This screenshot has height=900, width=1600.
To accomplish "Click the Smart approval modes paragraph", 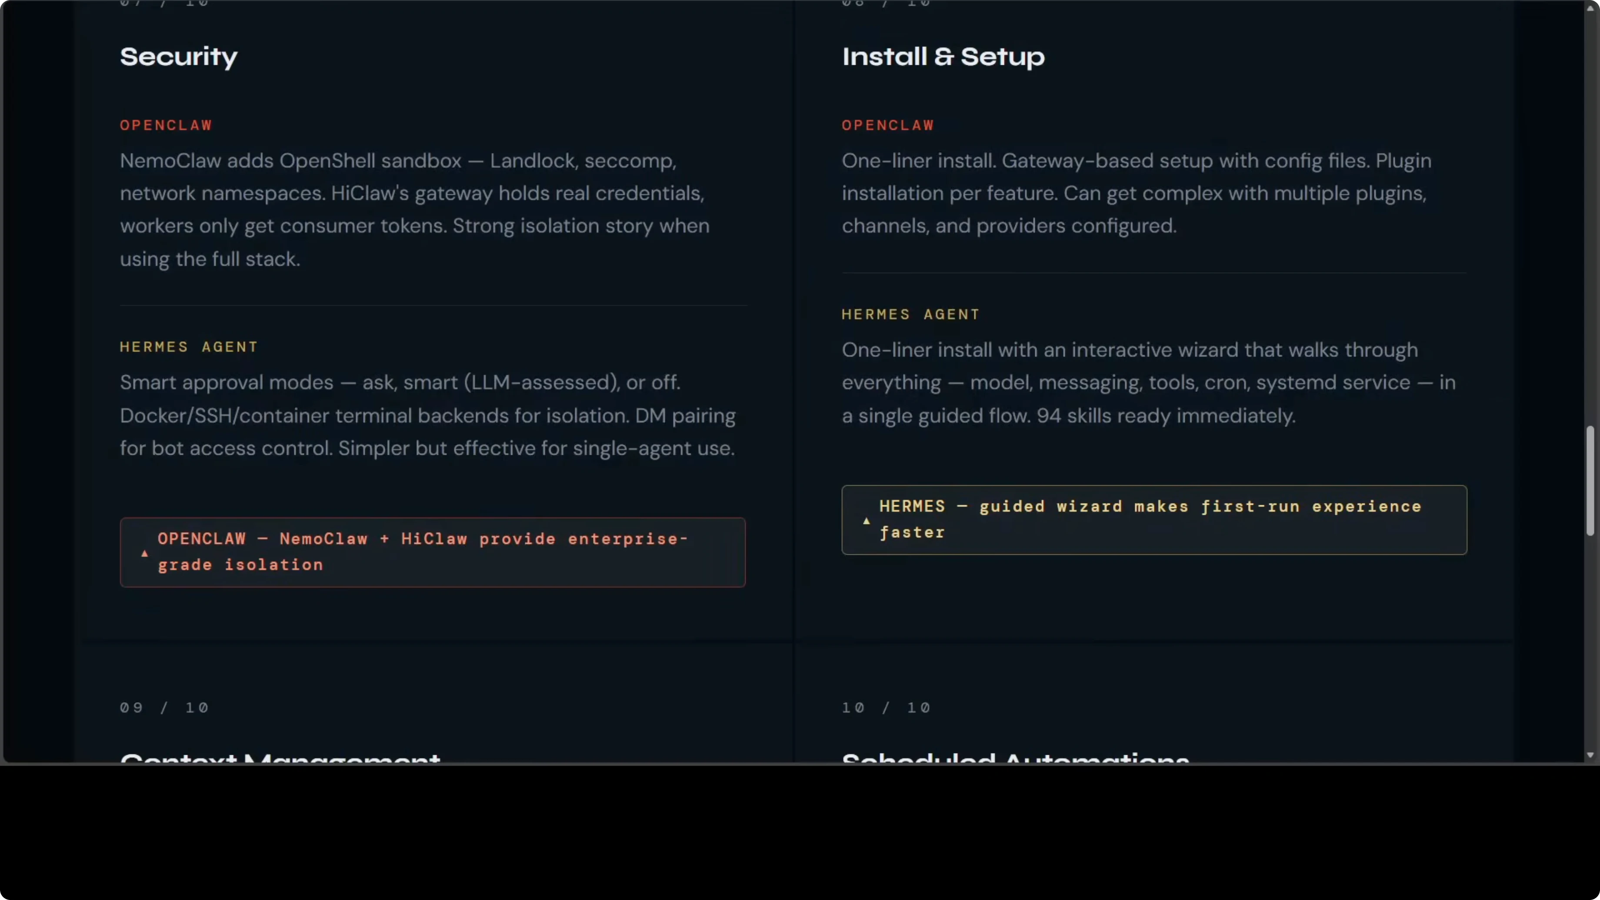I will [x=427, y=415].
